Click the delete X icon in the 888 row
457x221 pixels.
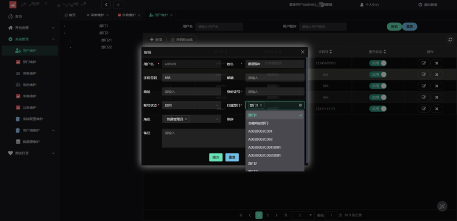436,86
